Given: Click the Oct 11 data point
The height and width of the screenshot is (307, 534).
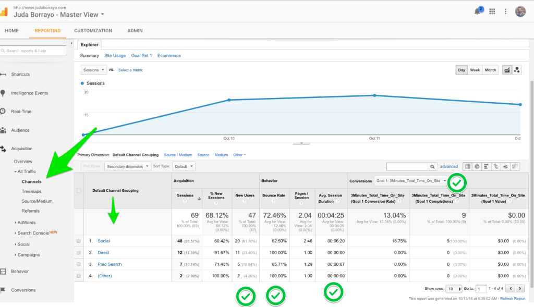Looking at the screenshot, I should [374, 95].
